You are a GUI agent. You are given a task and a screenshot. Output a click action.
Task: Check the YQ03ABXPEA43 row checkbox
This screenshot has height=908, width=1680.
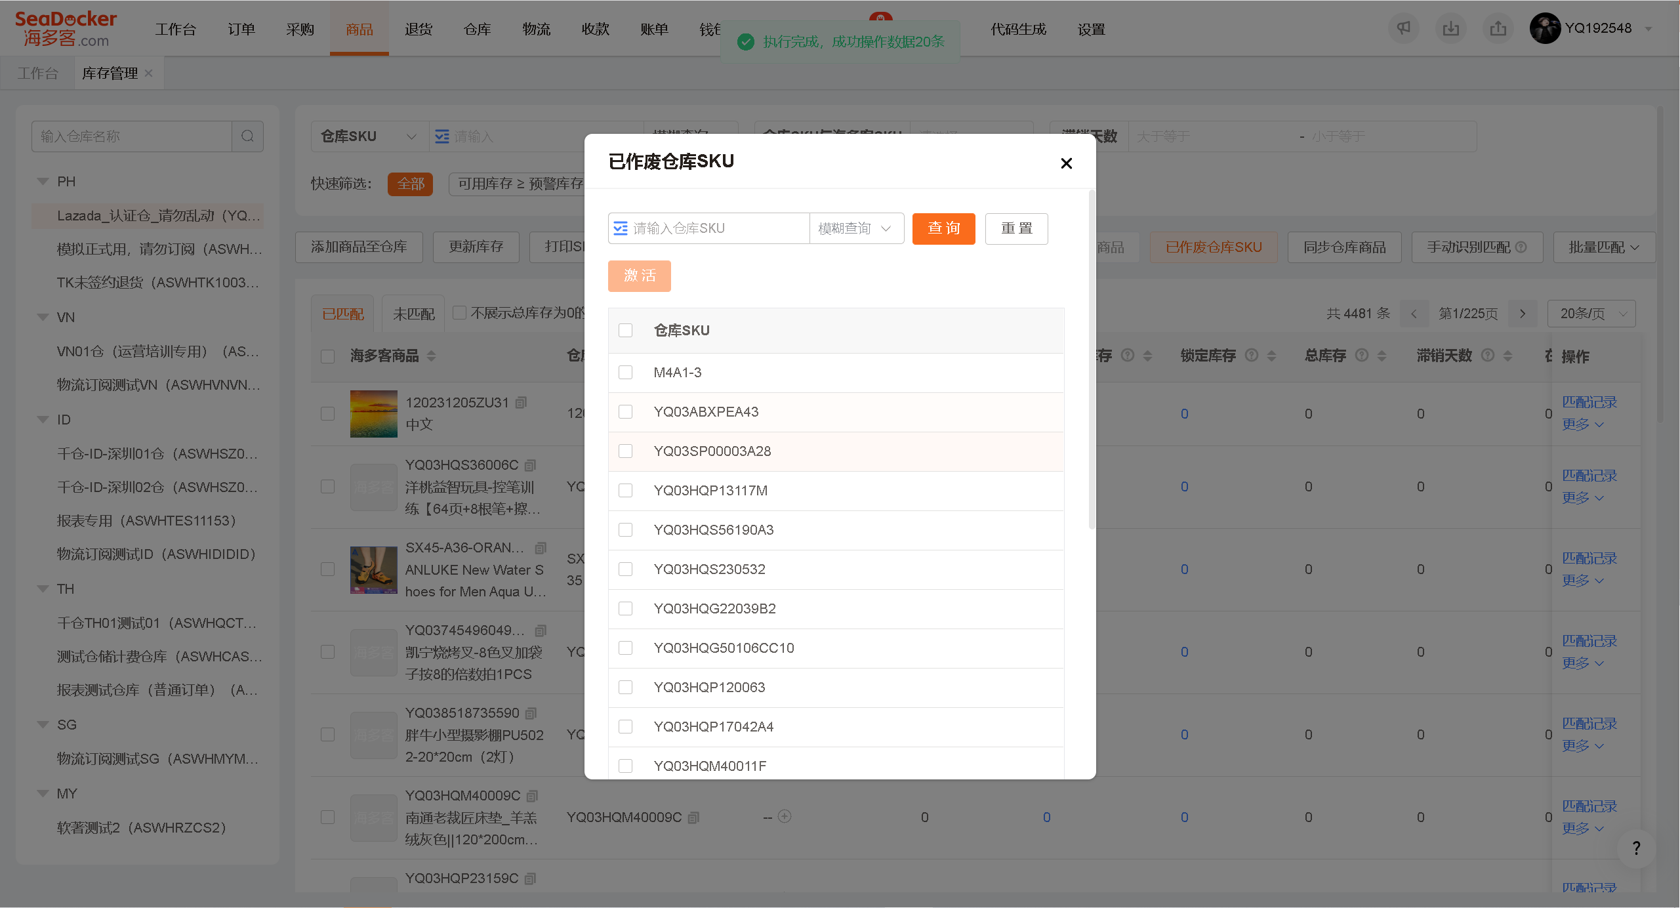pos(625,412)
